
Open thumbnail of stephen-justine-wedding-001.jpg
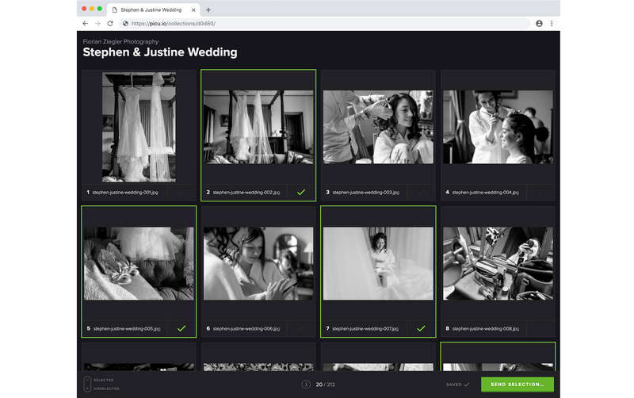pos(139,127)
